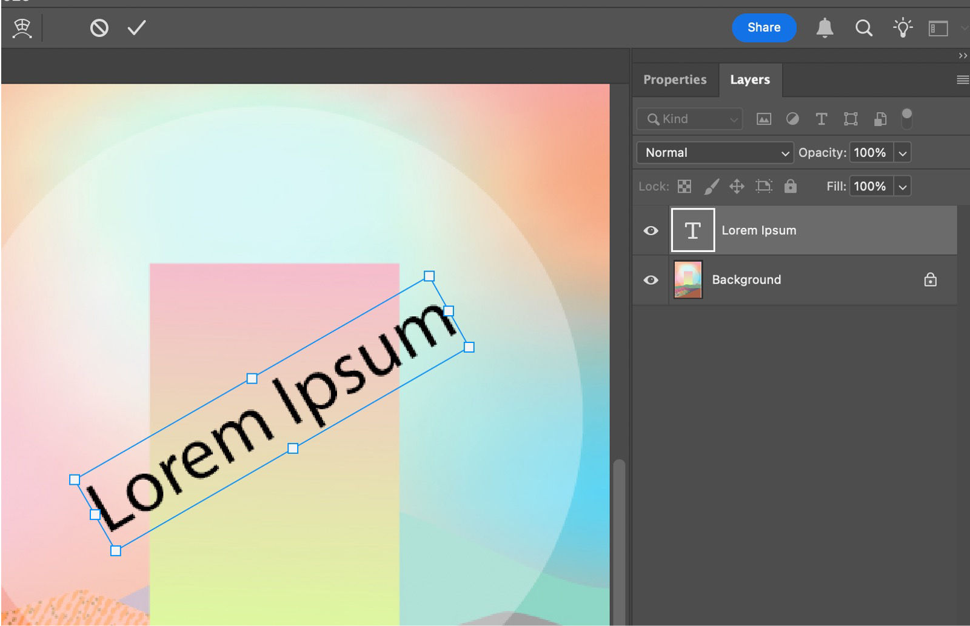Screen dimensions: 970x626
Task: Hide the Background layer
Action: pyautogui.click(x=651, y=279)
